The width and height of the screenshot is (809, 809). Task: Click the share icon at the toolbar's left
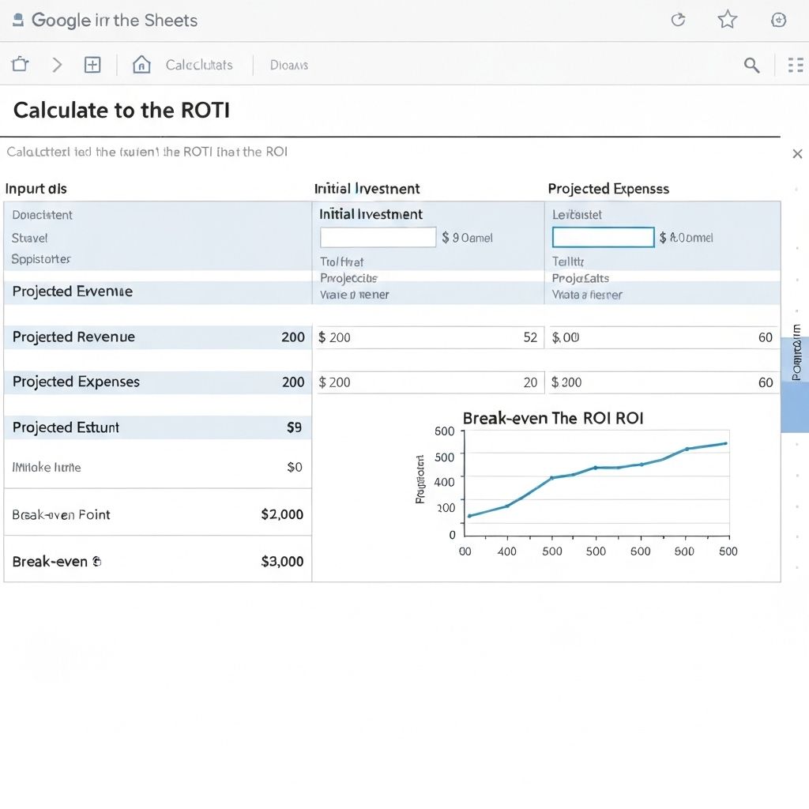pos(20,65)
